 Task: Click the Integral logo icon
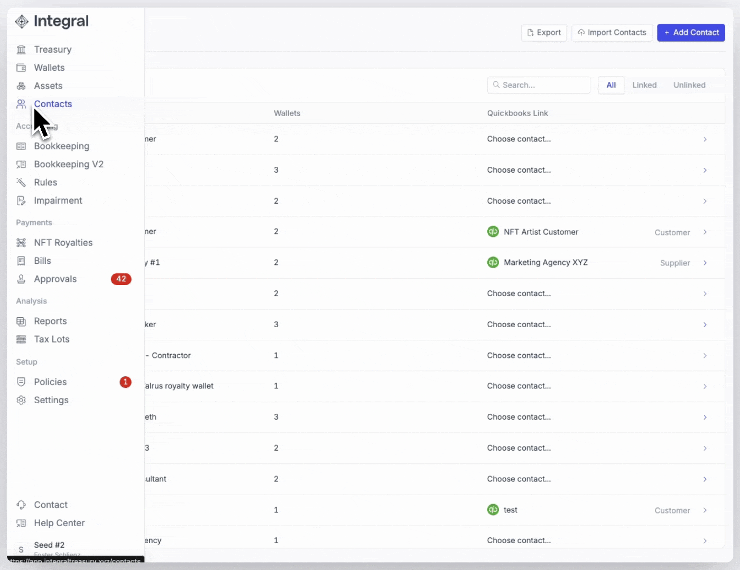(22, 22)
